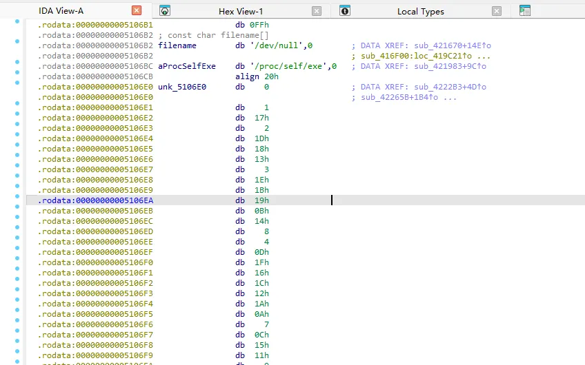Click the 15h byte value

pos(261,345)
